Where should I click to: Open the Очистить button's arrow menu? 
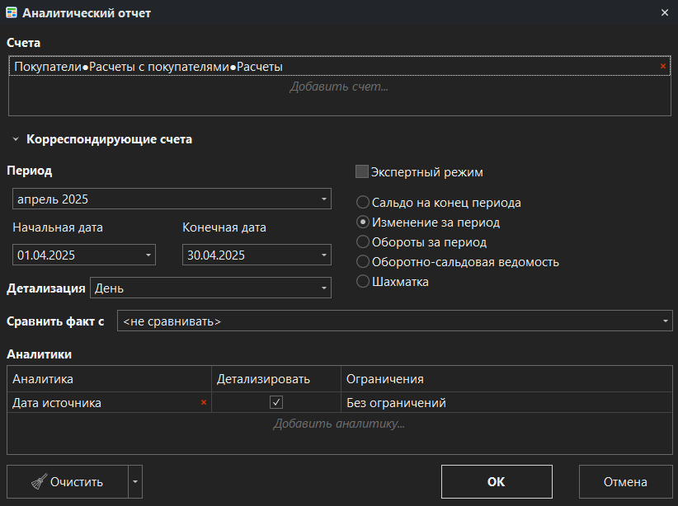coord(136,482)
